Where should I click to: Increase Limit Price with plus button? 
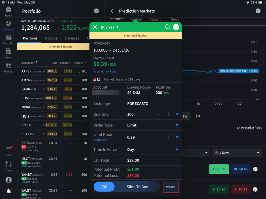pos(168,137)
